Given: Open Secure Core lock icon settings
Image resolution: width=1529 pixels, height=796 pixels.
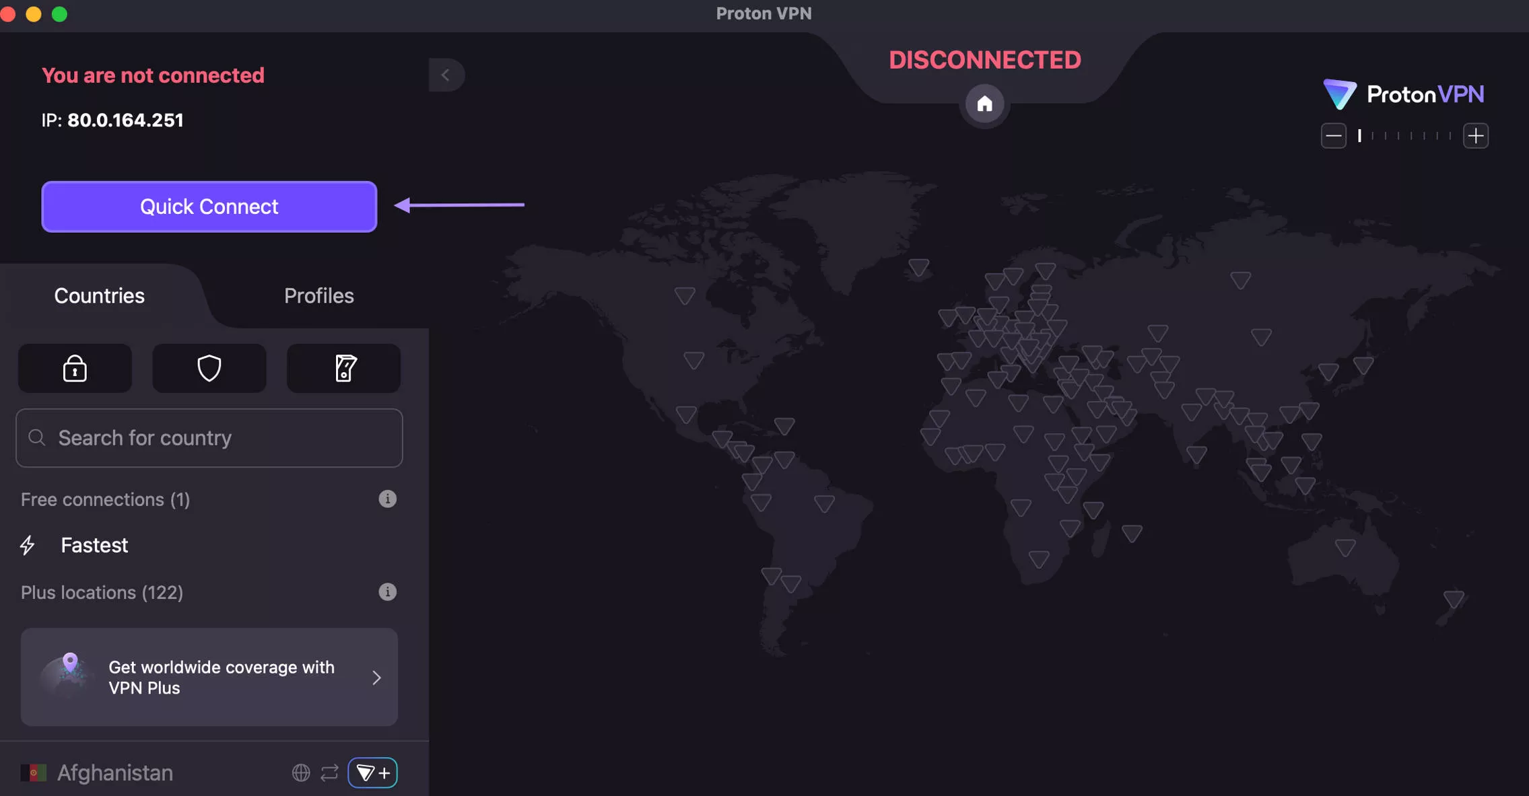Looking at the screenshot, I should pos(75,369).
